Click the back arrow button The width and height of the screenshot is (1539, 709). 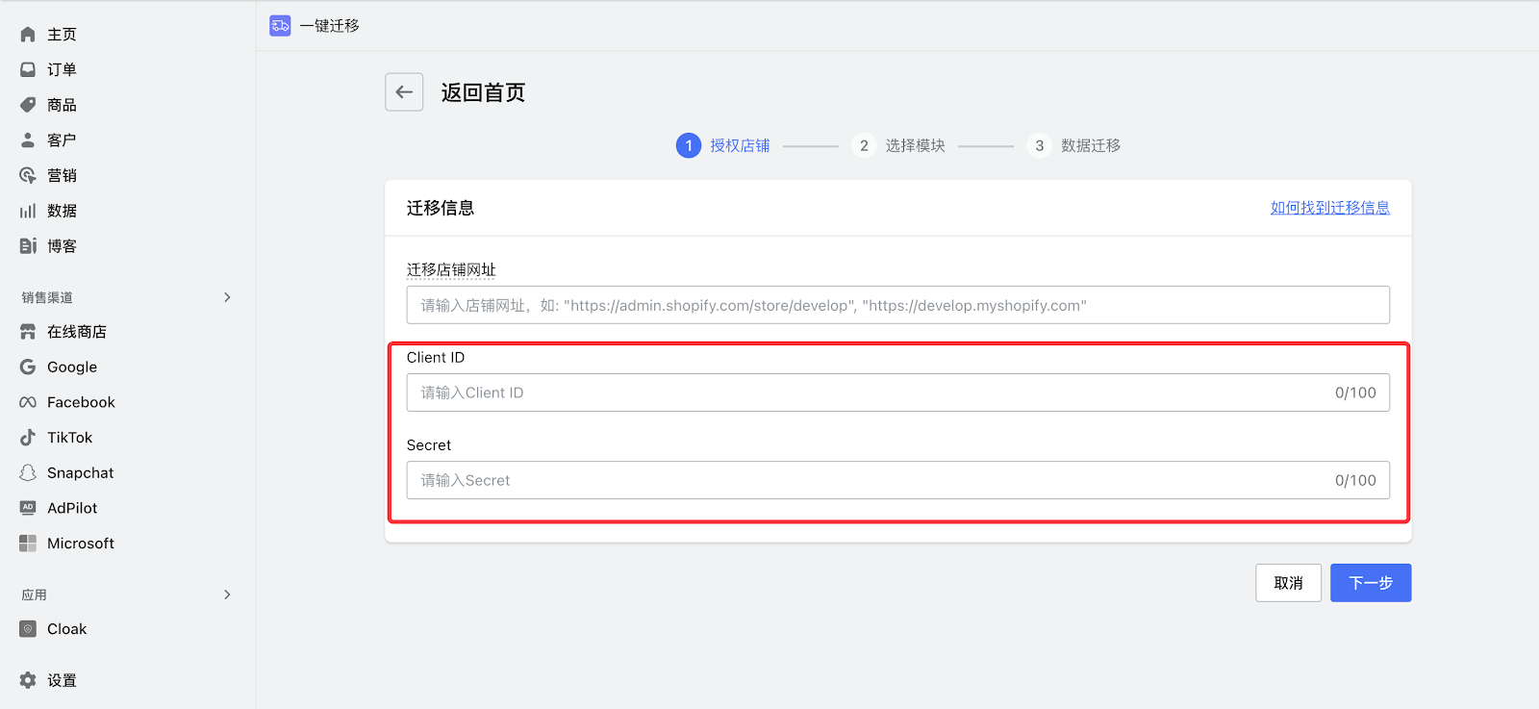pos(404,92)
